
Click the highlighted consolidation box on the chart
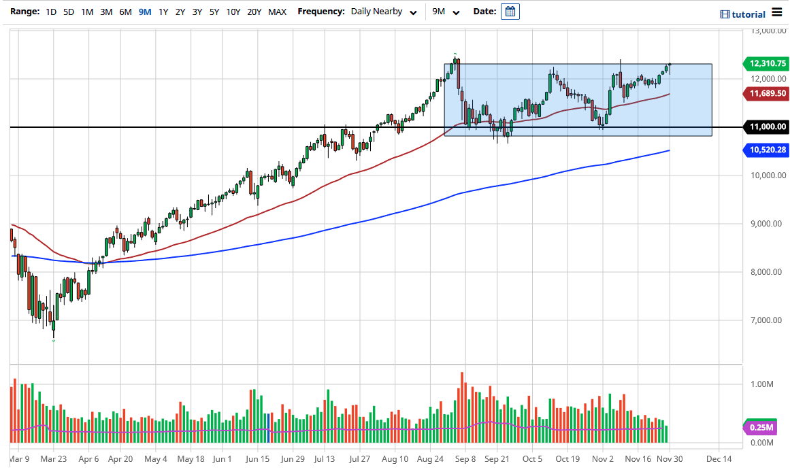point(578,99)
